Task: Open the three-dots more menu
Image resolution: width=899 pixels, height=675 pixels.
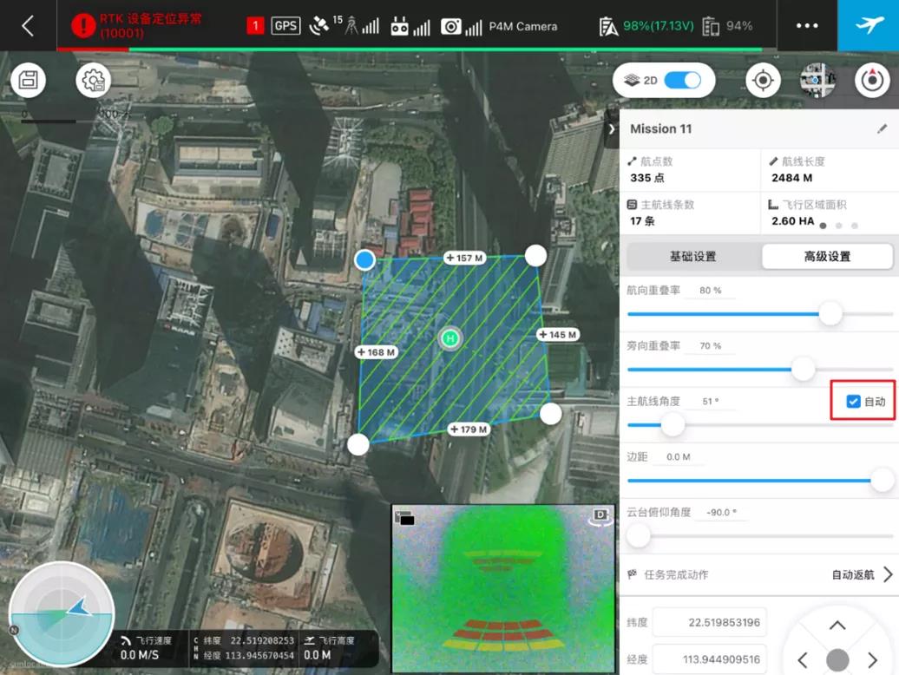Action: [807, 25]
